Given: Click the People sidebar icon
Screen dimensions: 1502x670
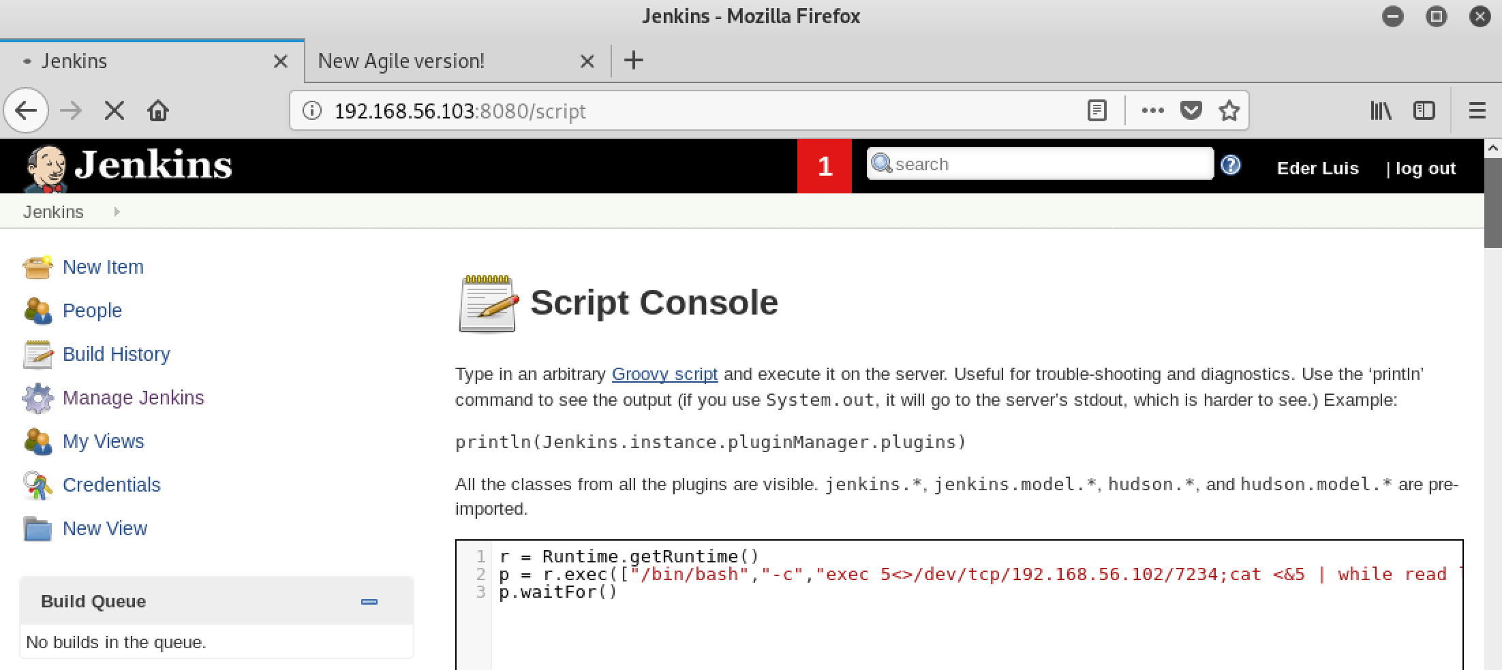Looking at the screenshot, I should click(37, 310).
